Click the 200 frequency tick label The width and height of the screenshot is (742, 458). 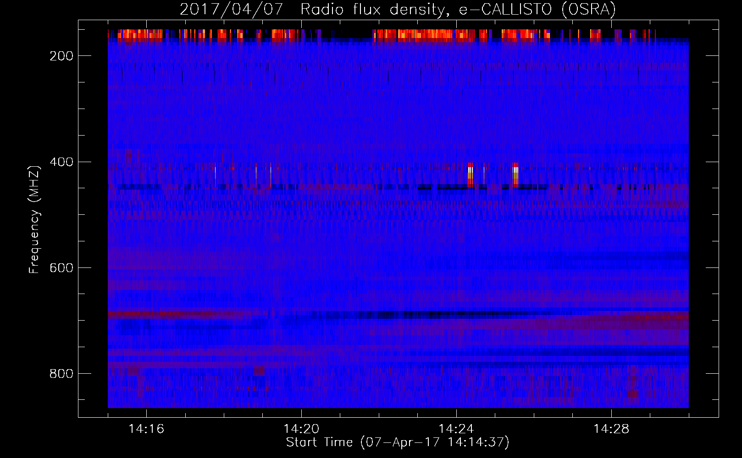61,56
